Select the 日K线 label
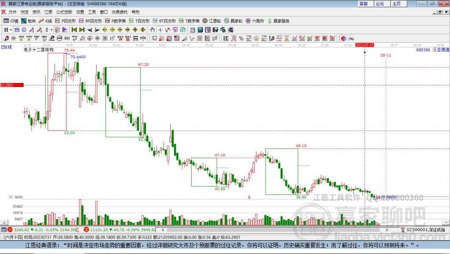 (x=6, y=47)
